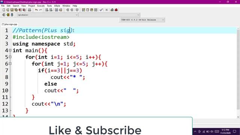Click the 'if(i==3||j==3)' condition line
Viewport: 240px width, 135px height.
pos(60,70)
